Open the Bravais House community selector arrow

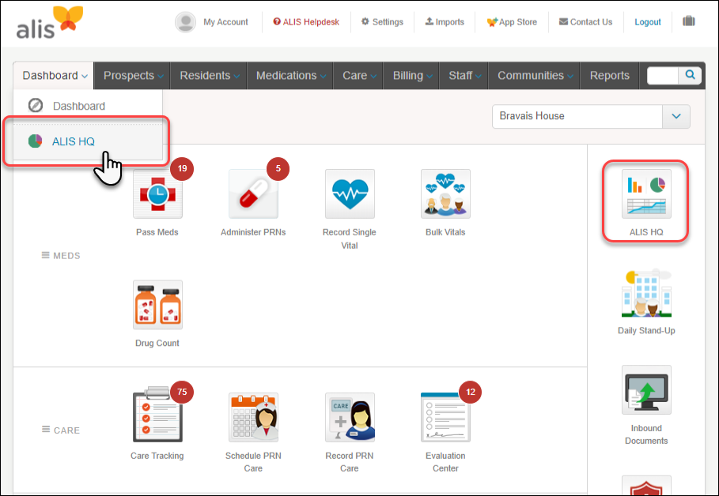point(676,116)
